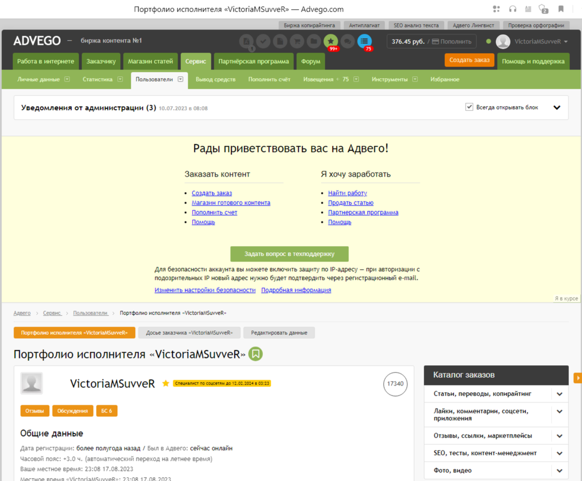Open the green star icon with 99+ badge

click(x=331, y=42)
